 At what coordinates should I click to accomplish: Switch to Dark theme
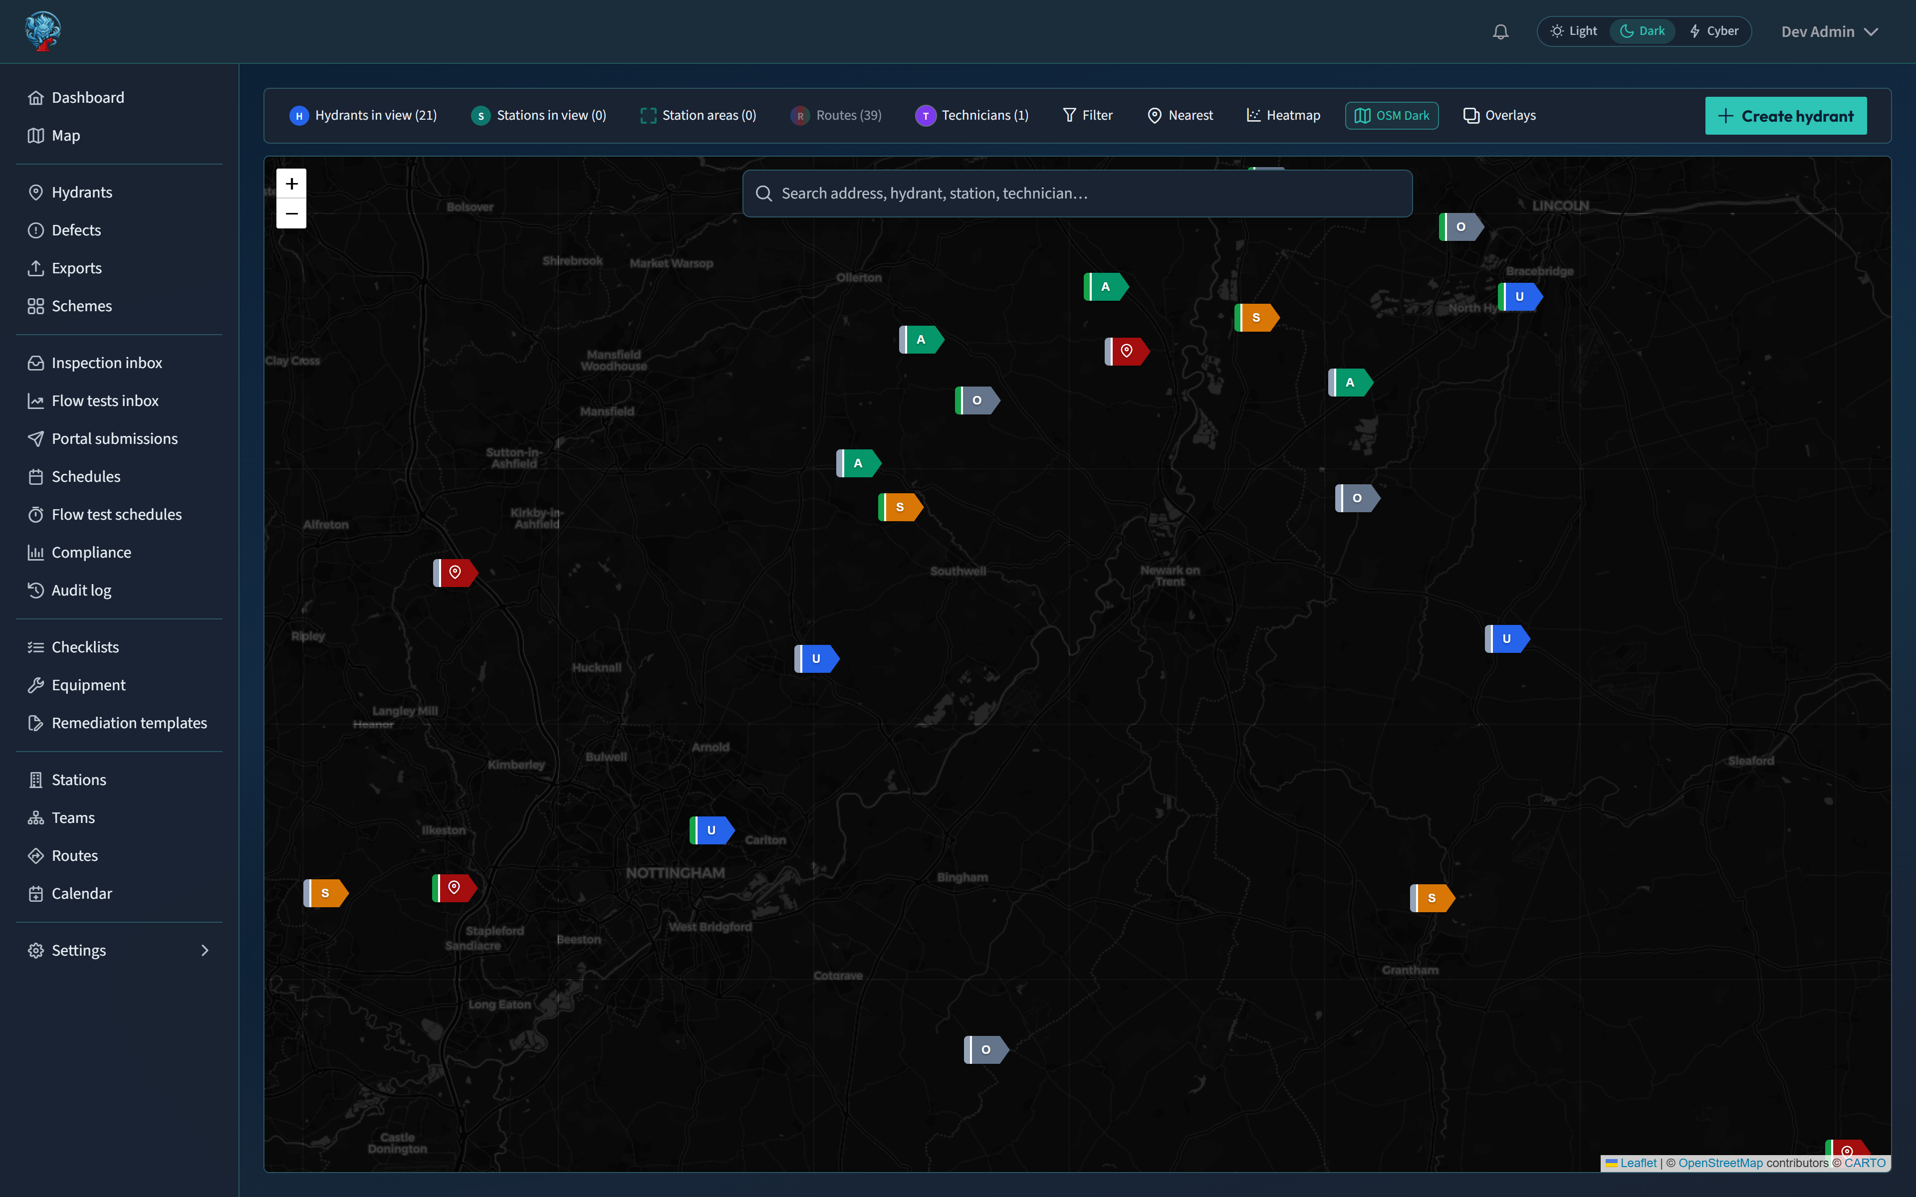click(x=1643, y=31)
